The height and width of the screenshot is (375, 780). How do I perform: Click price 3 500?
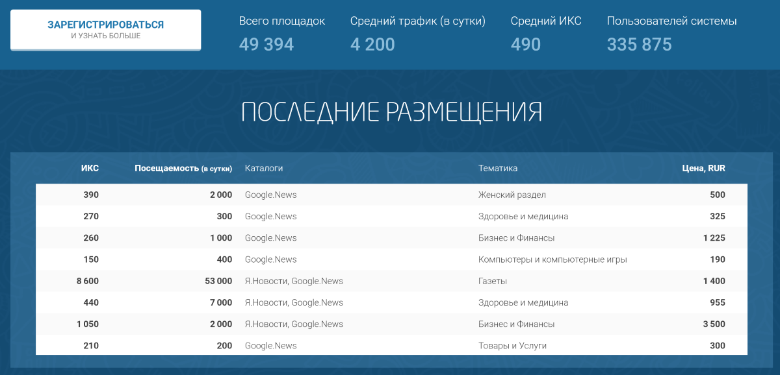[714, 324]
